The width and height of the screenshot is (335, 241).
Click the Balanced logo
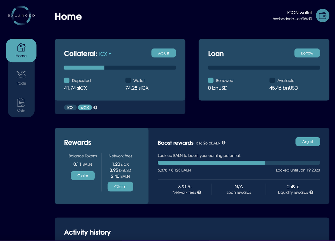click(x=21, y=15)
